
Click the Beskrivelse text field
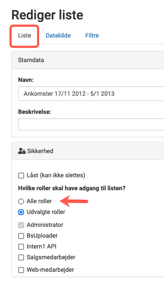coord(91,124)
